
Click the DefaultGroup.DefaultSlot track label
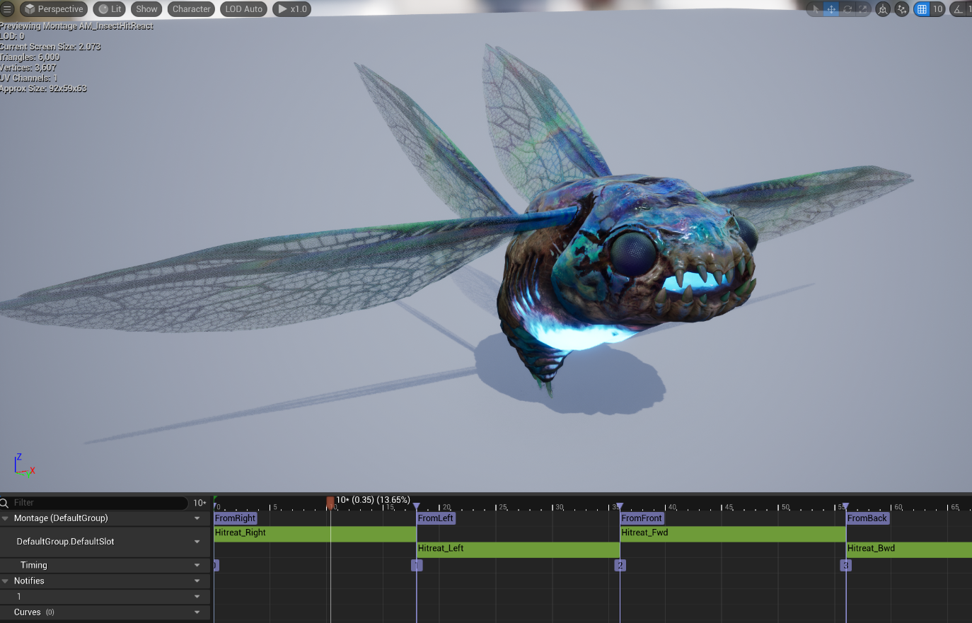[65, 542]
